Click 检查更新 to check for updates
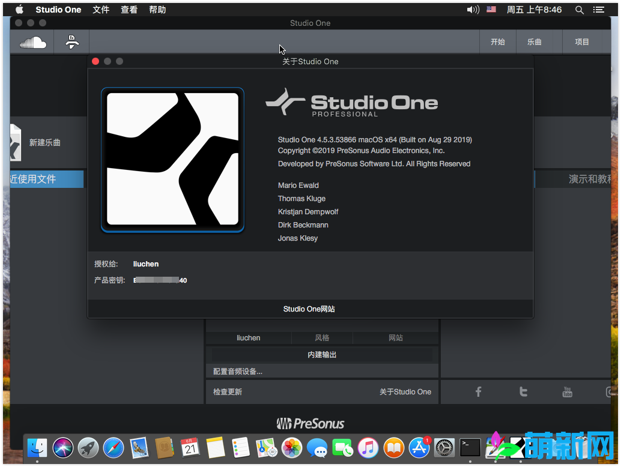Image resolution: width=621 pixels, height=467 pixels. click(228, 392)
